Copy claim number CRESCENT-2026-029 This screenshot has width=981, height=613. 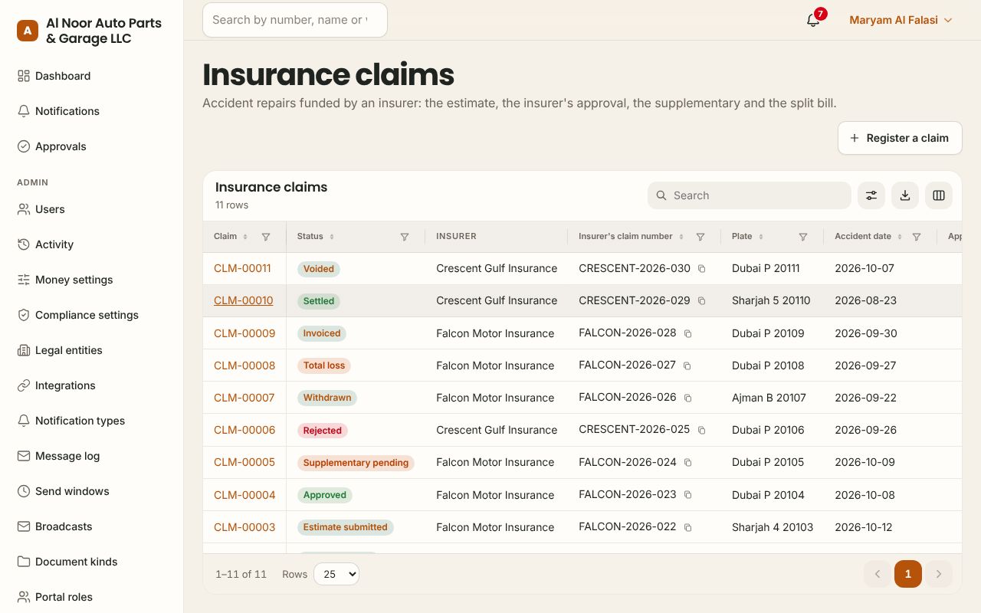pos(701,301)
